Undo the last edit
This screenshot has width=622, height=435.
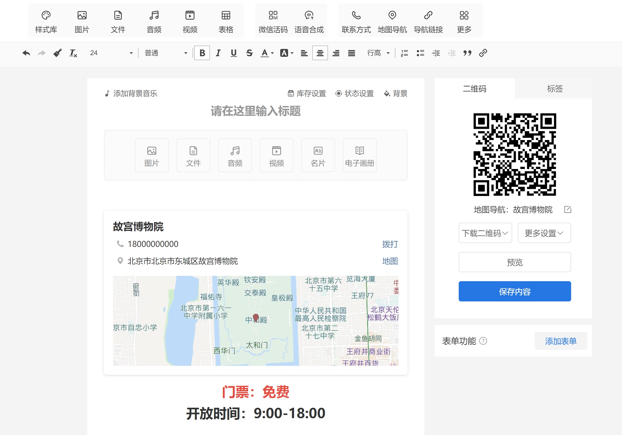pyautogui.click(x=26, y=53)
